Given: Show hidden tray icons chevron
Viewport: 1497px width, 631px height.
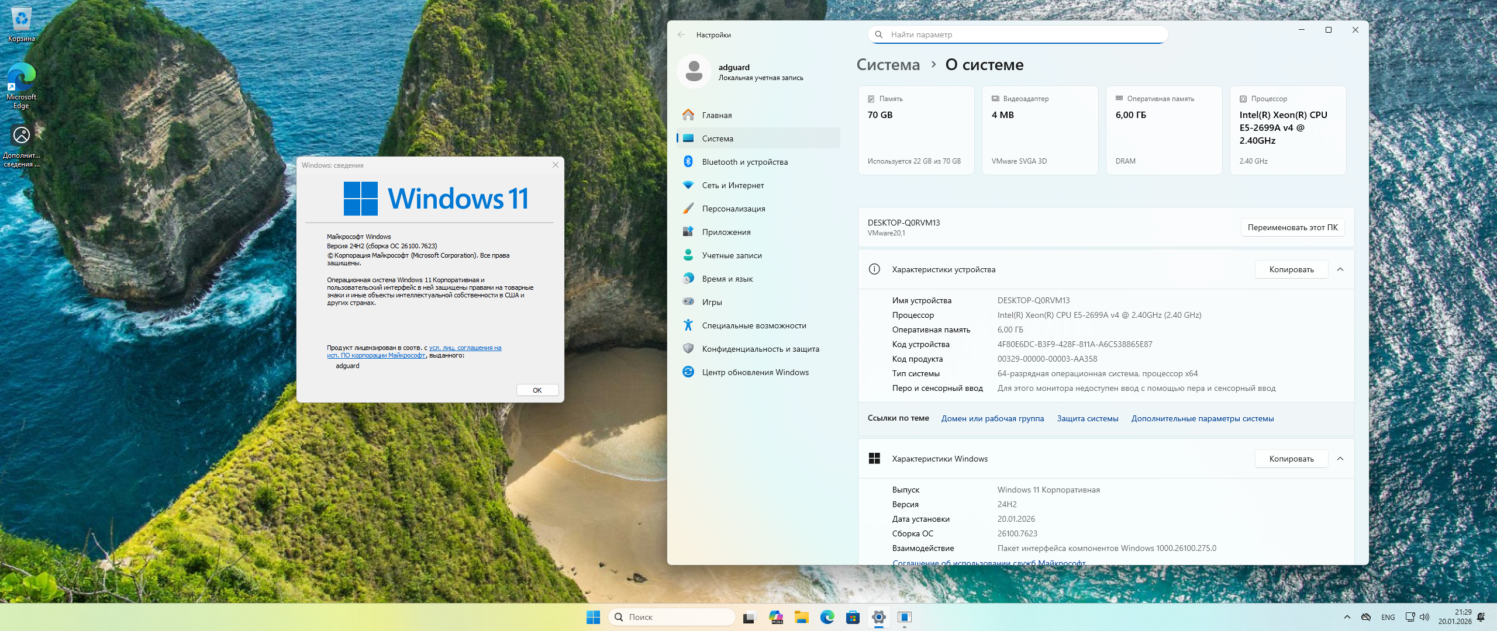Looking at the screenshot, I should [x=1347, y=617].
